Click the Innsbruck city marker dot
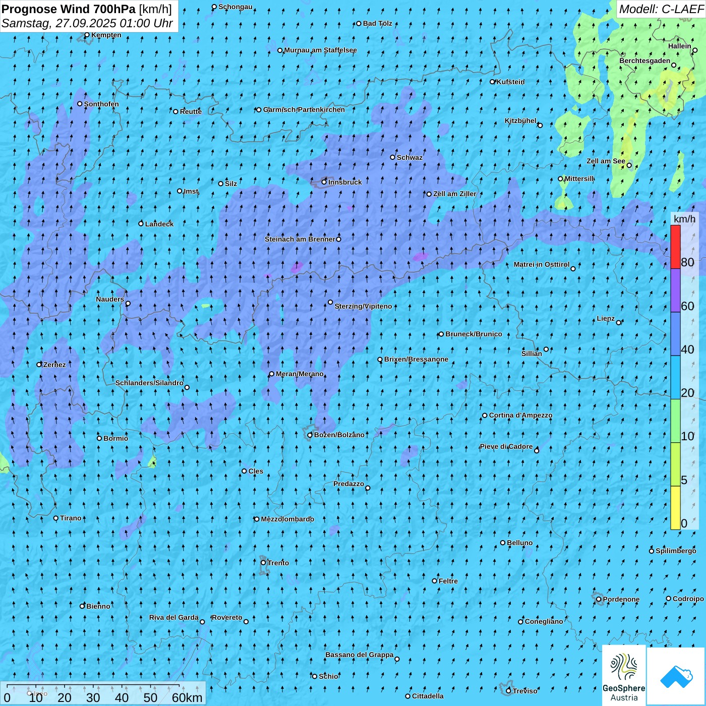This screenshot has height=706, width=706. point(324,182)
